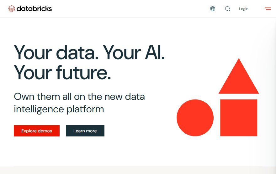Open the Login page
Screen dimensions: 276x174
coord(244,9)
